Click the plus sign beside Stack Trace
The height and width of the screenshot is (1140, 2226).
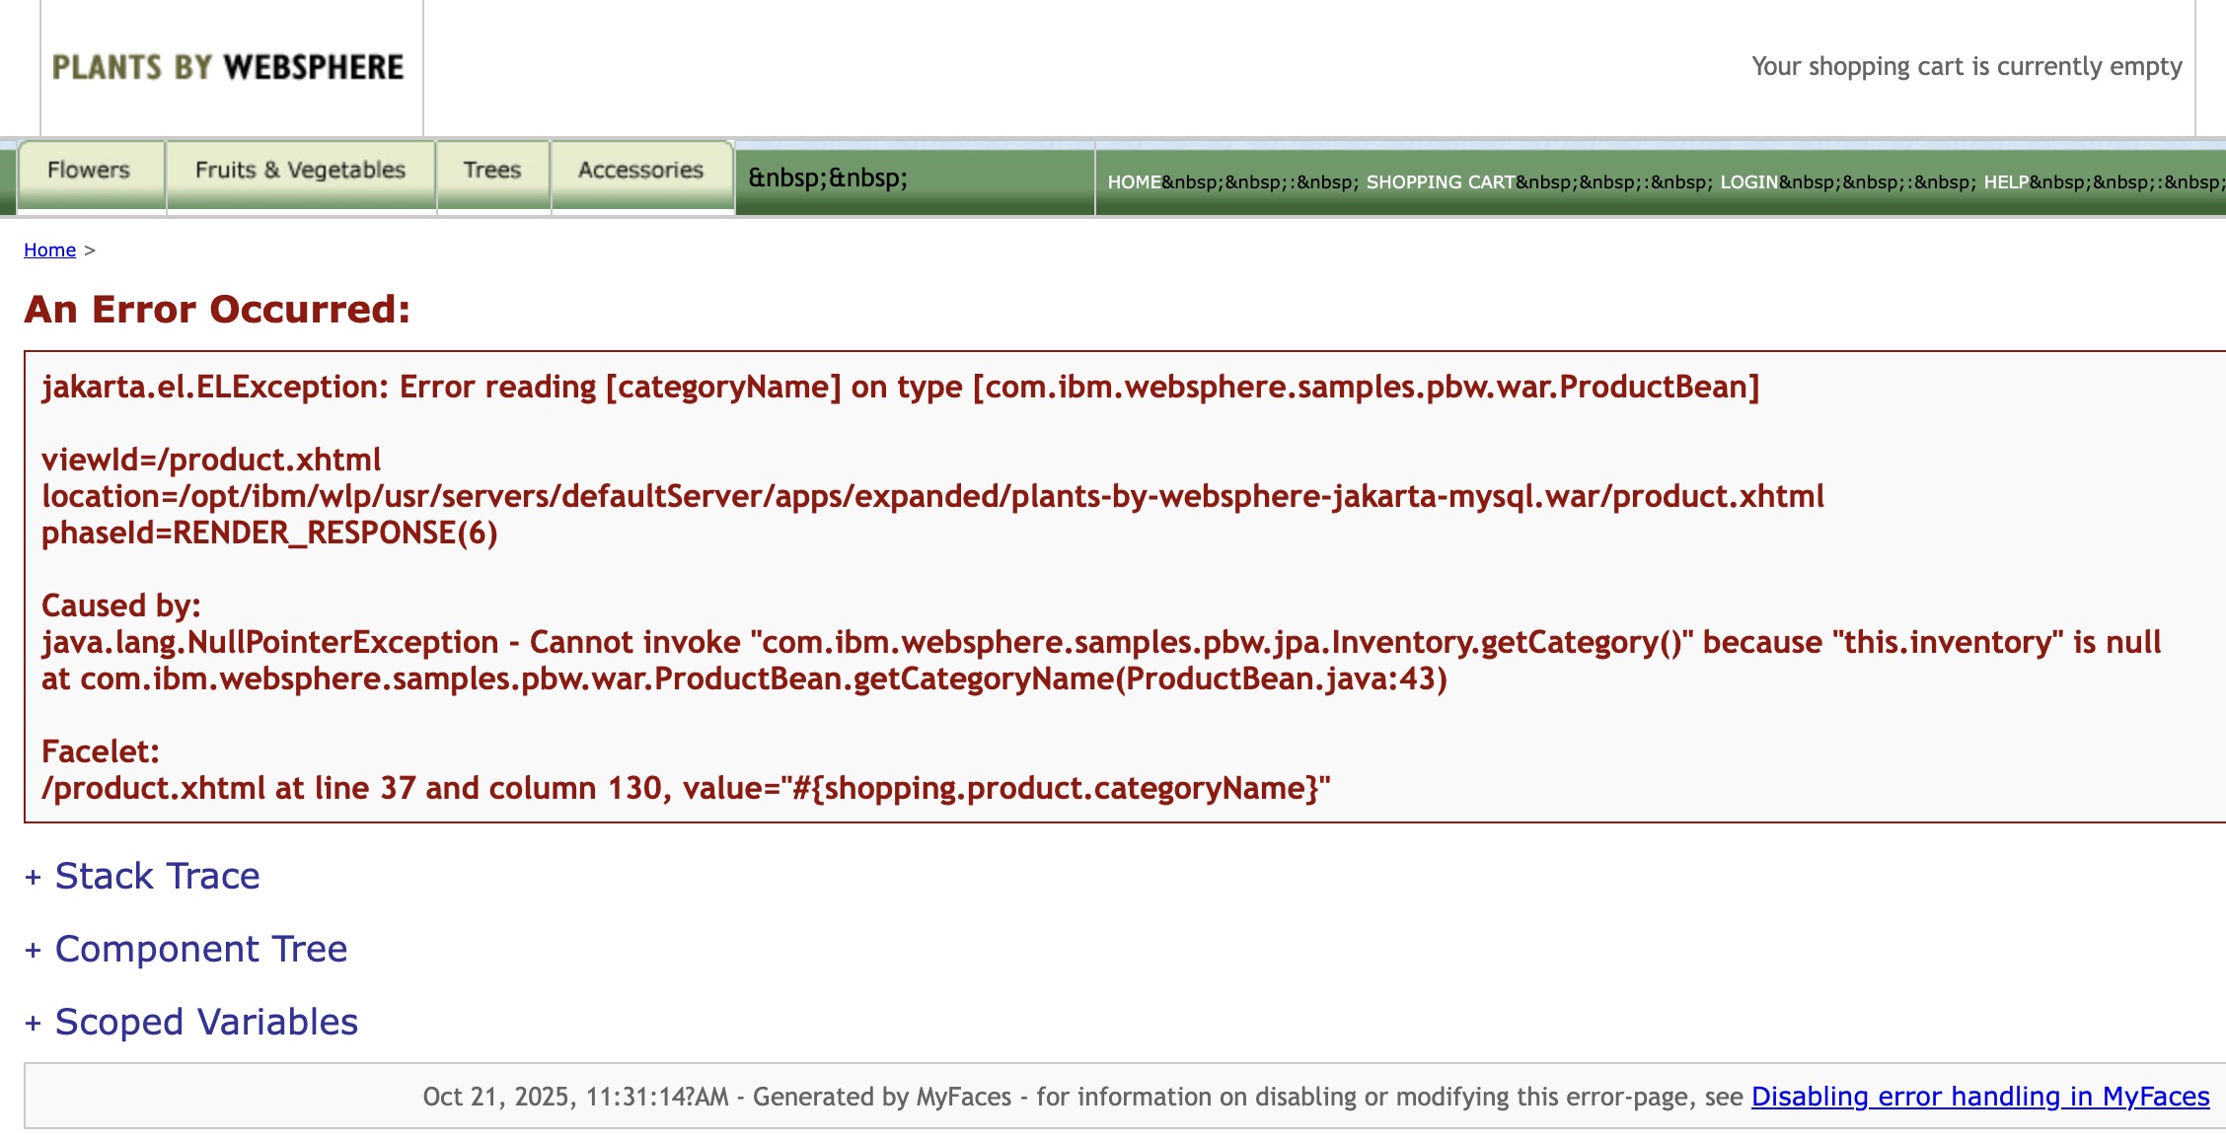(x=34, y=878)
